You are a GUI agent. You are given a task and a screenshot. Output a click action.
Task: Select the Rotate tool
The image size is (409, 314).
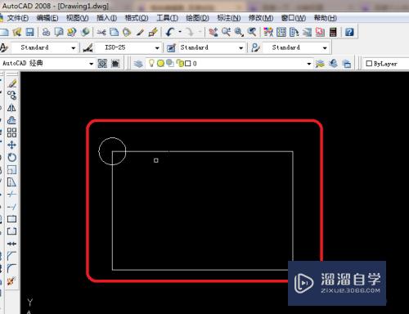pyautogui.click(x=12, y=157)
